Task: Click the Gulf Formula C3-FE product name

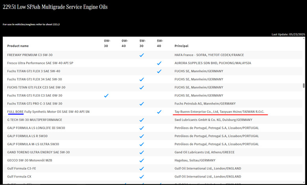Action: (x=22, y=169)
